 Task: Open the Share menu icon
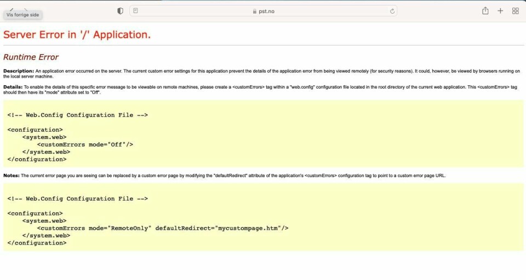pyautogui.click(x=485, y=11)
